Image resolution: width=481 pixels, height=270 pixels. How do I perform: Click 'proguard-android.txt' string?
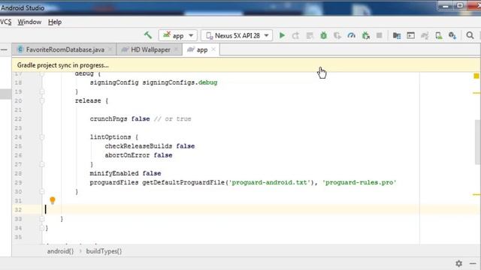tap(269, 182)
